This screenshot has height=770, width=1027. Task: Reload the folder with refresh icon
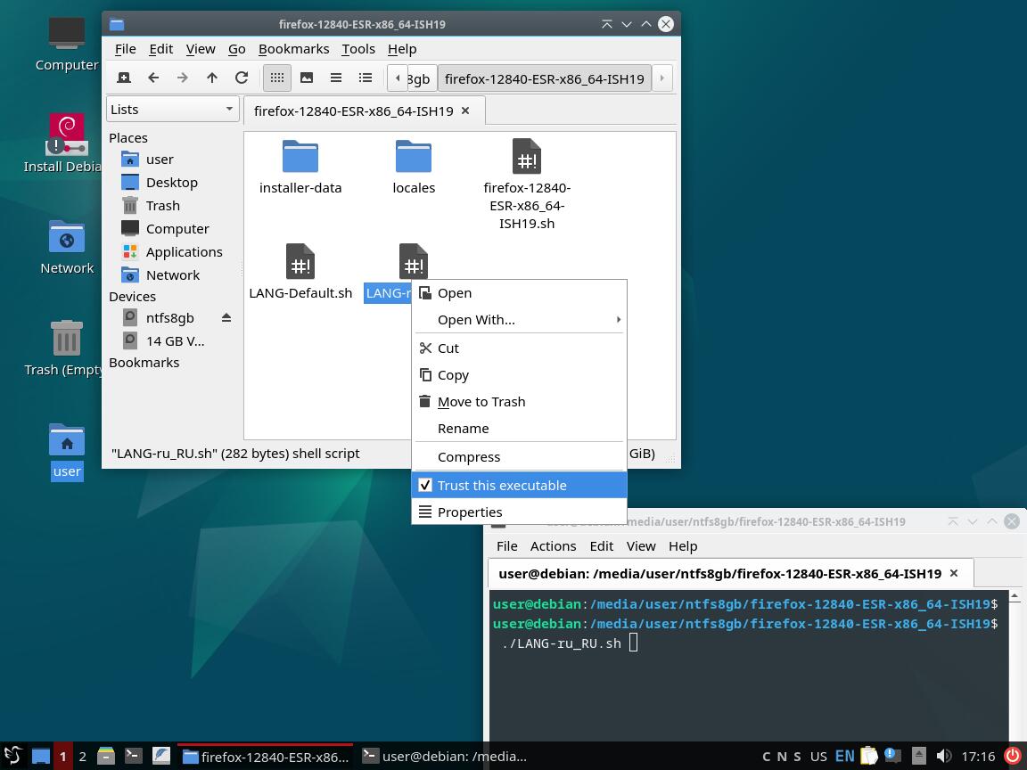pyautogui.click(x=242, y=78)
